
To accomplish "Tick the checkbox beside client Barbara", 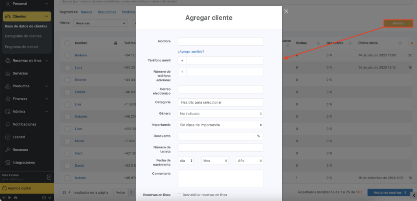I will tap(67, 55).
